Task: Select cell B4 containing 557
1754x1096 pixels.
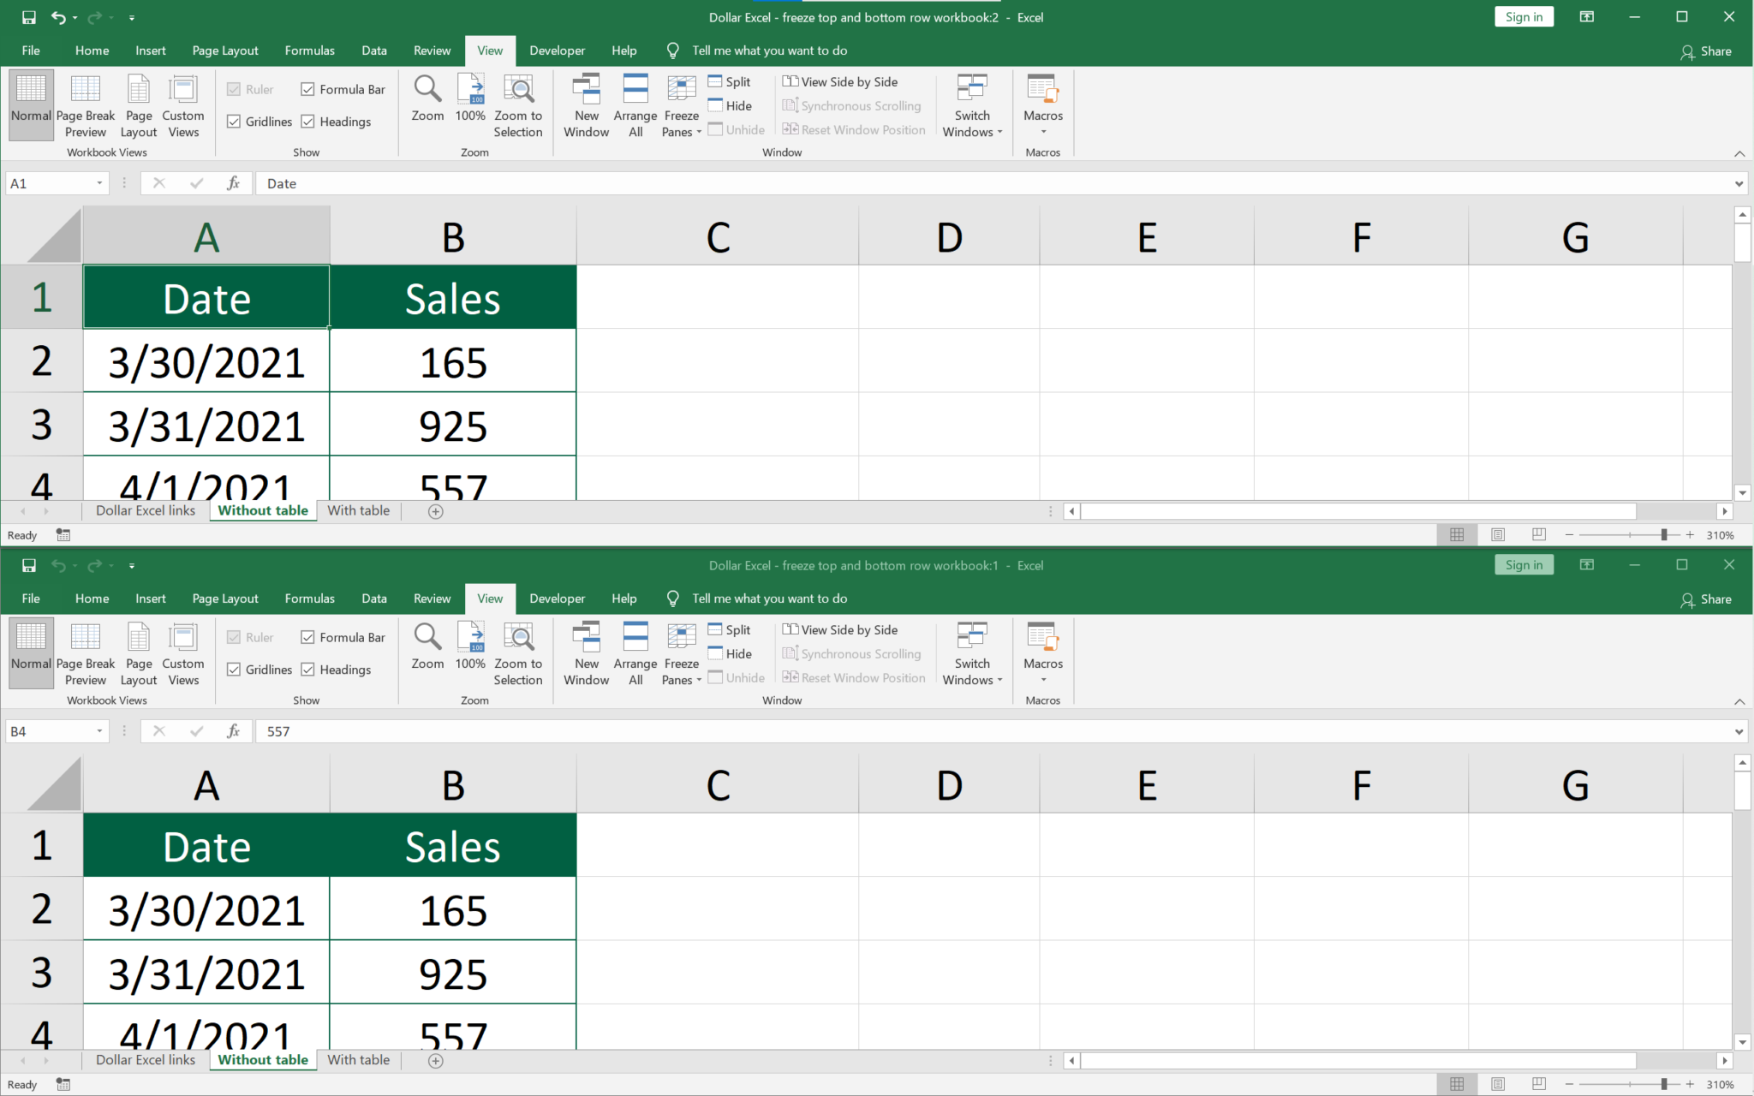Action: click(x=452, y=1032)
